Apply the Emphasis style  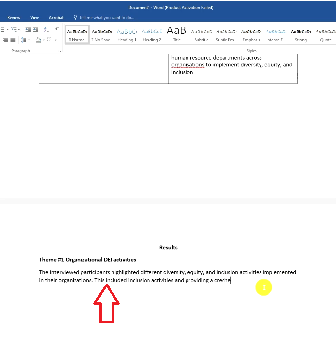click(x=251, y=34)
